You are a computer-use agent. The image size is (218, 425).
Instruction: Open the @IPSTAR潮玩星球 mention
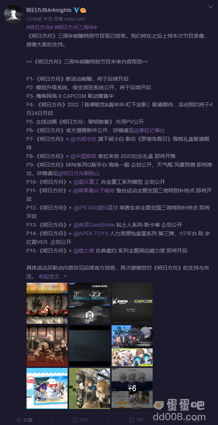click(x=96, y=208)
